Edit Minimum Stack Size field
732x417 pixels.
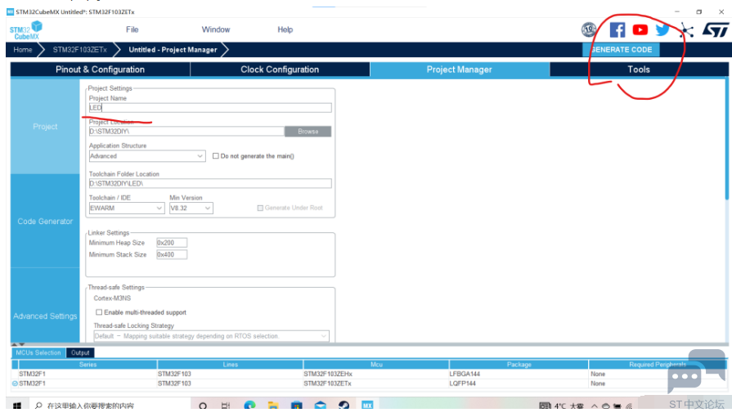point(172,254)
